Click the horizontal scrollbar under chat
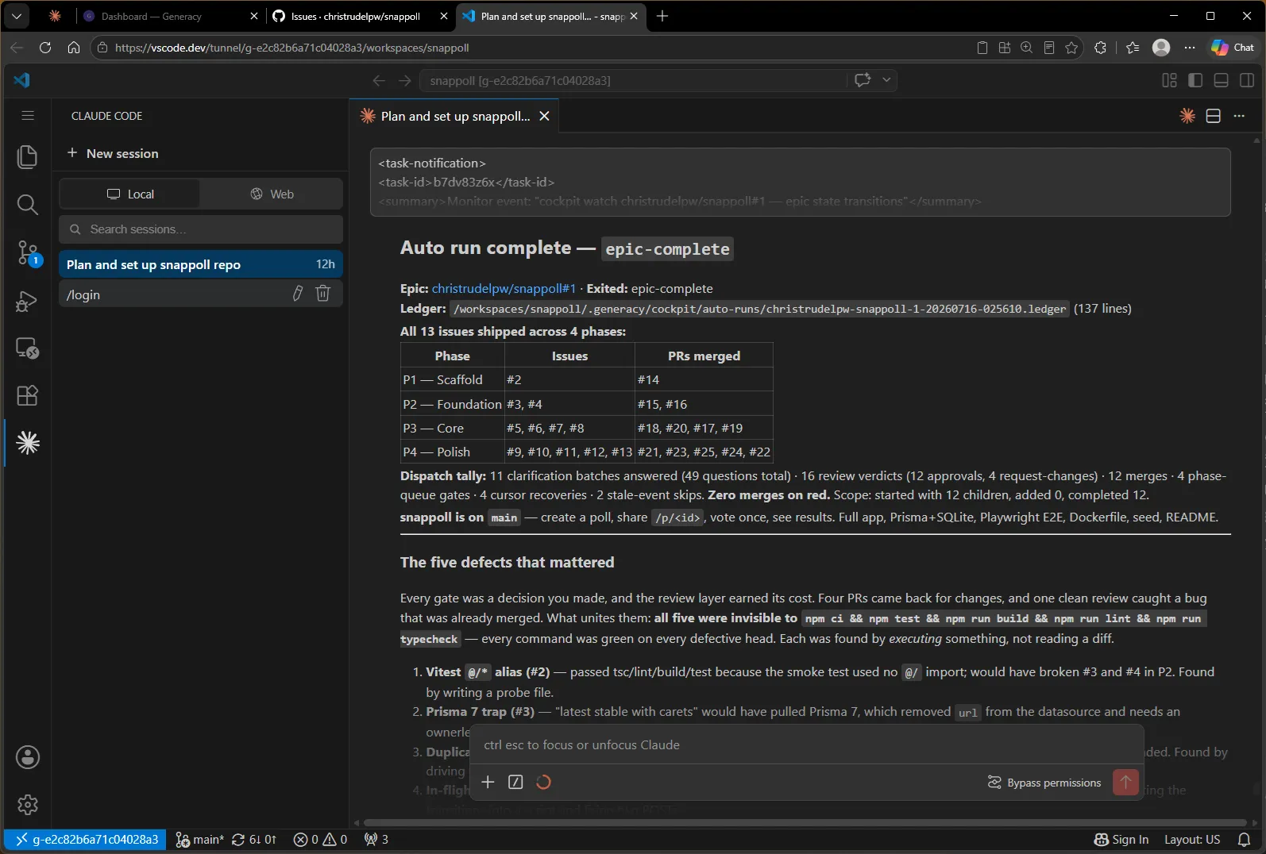Viewport: 1266px width, 854px height. pyautogui.click(x=805, y=822)
